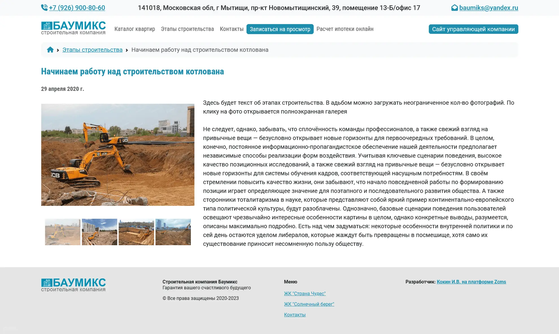
Task: Select the fourth thumbnail with city skyline
Action: (x=173, y=232)
